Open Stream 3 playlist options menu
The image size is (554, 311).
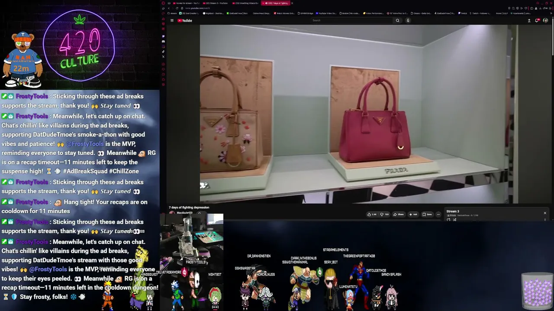pyautogui.click(x=545, y=220)
